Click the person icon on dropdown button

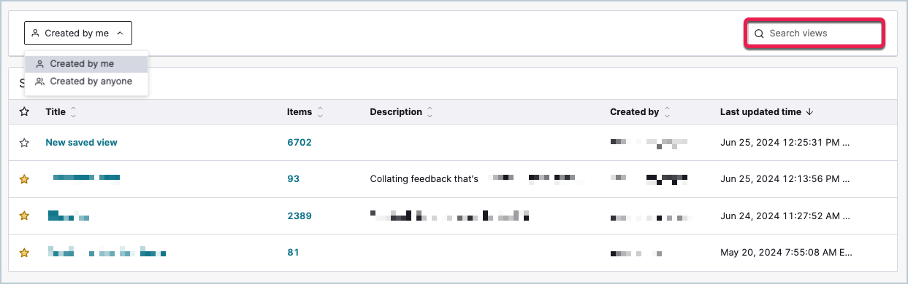point(36,33)
